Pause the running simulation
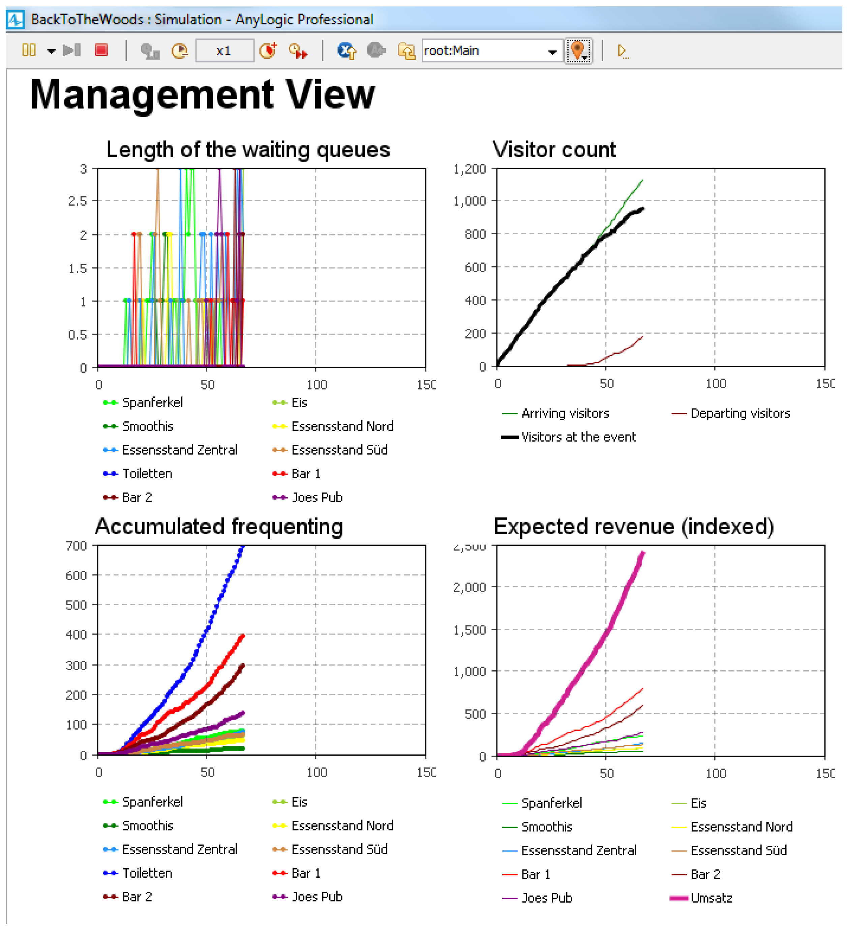Image resolution: width=847 pixels, height=928 pixels. pos(29,50)
